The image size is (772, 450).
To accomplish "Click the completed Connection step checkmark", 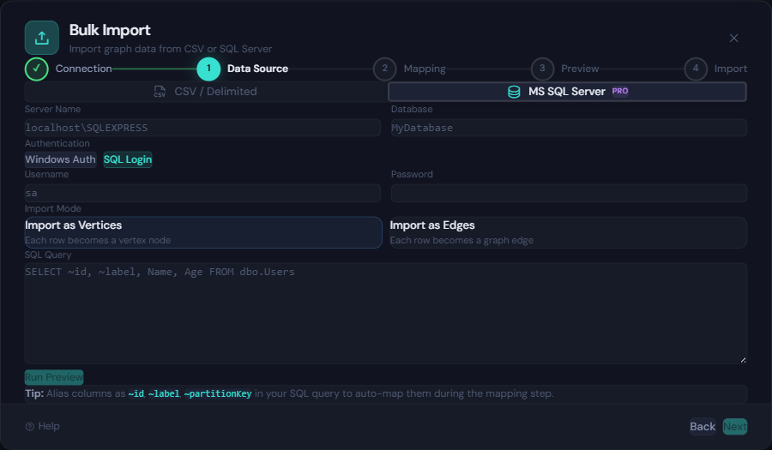I will tap(36, 69).
